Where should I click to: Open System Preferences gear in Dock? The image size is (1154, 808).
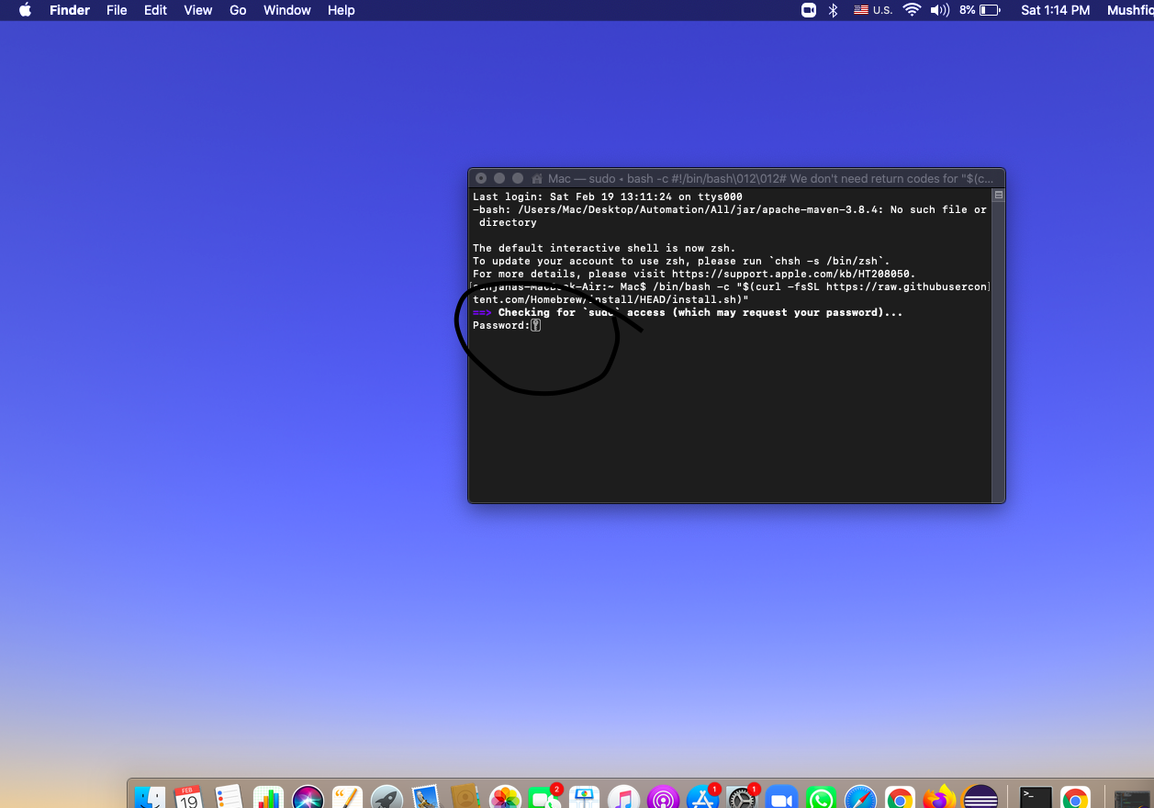(x=742, y=799)
